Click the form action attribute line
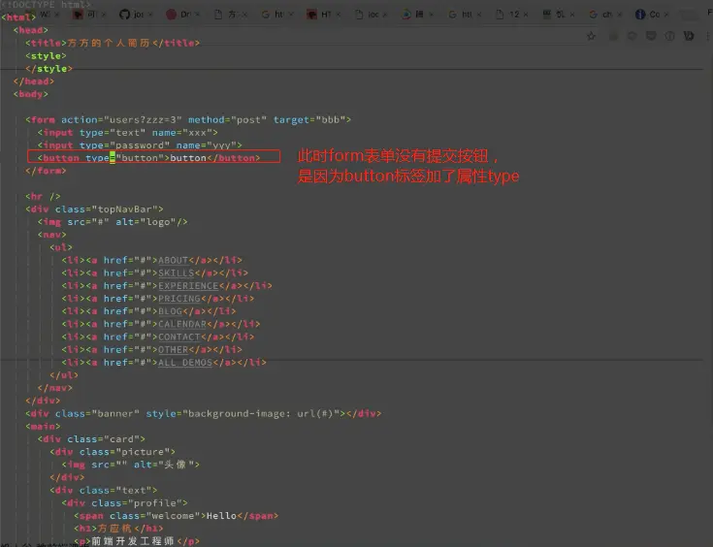Screen dimensions: 713x547 (188, 119)
